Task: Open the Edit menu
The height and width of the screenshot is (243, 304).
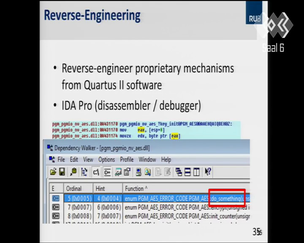Action: click(74, 159)
